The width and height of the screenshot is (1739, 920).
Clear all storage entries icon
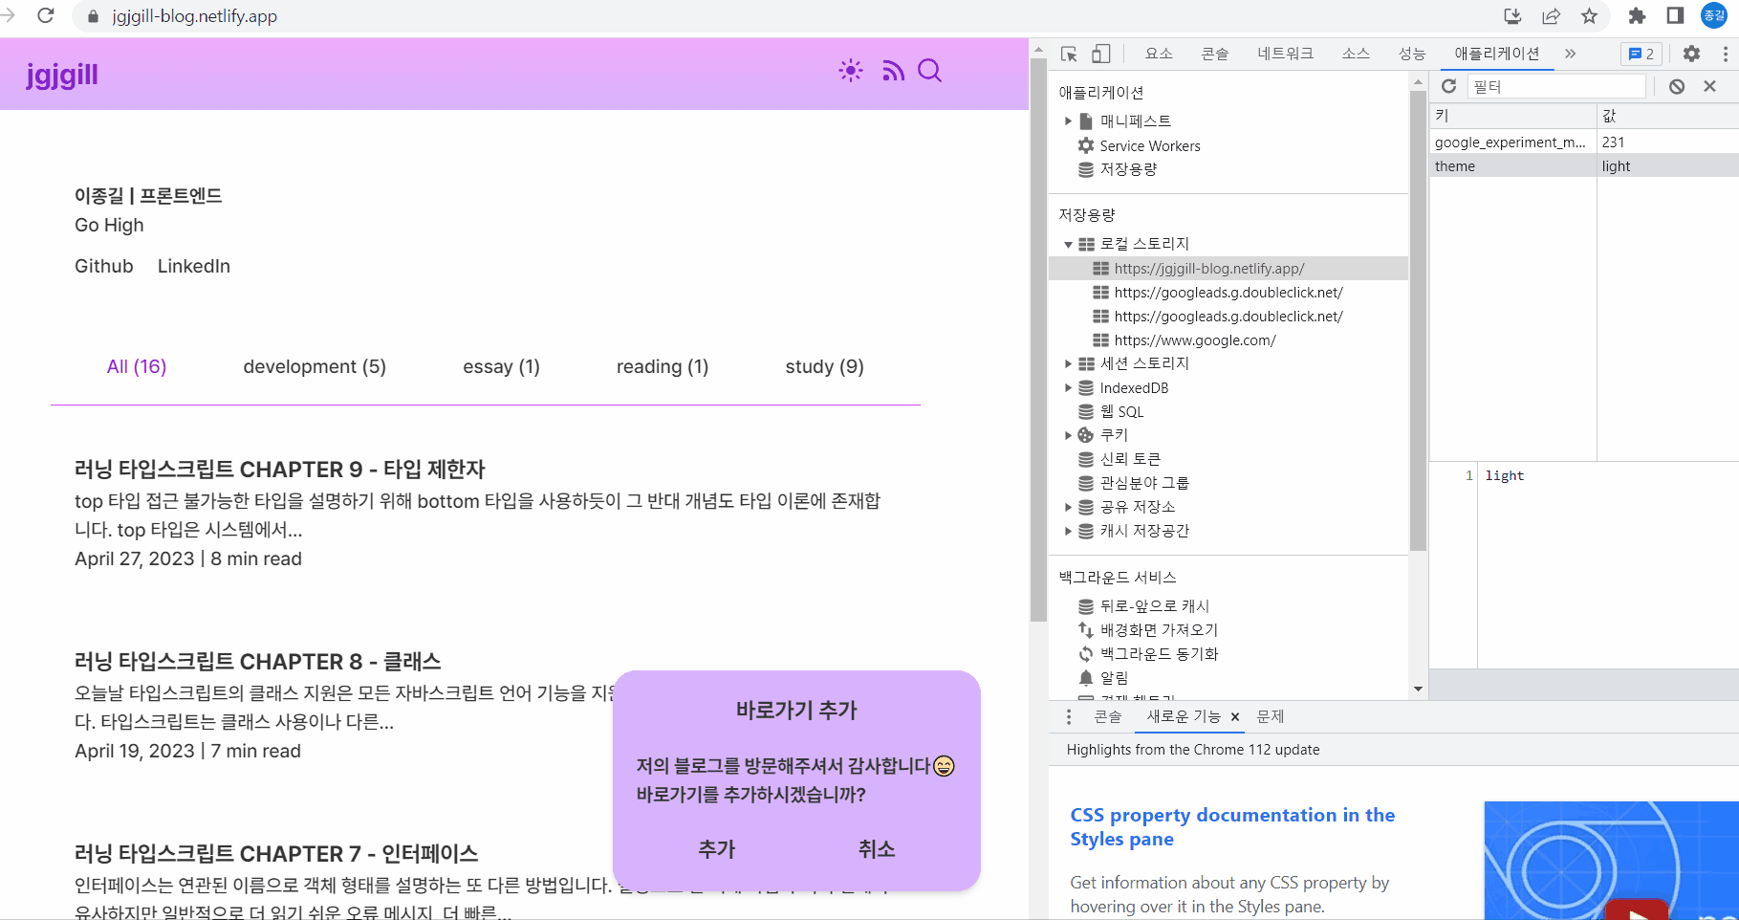point(1676,87)
